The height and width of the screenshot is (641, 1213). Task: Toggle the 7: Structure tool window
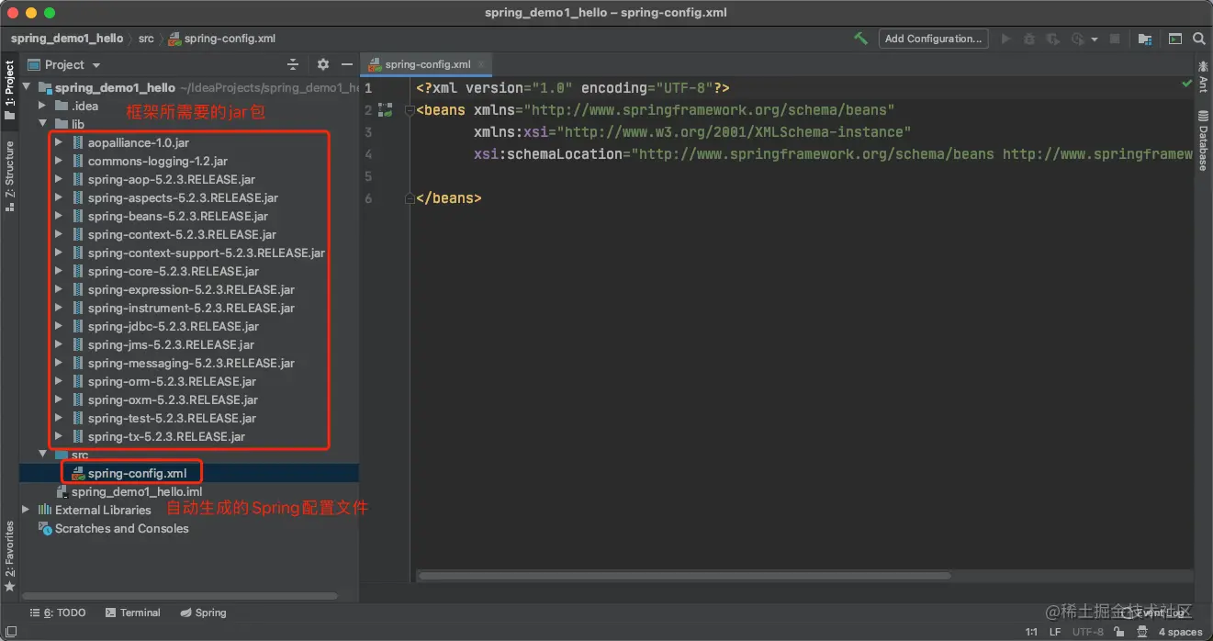coord(9,174)
